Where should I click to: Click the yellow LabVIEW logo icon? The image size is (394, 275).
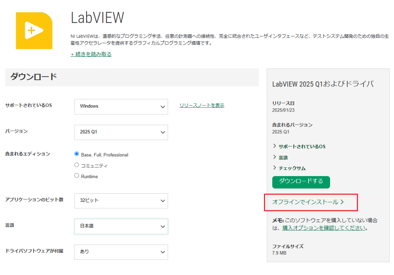pyautogui.click(x=34, y=31)
